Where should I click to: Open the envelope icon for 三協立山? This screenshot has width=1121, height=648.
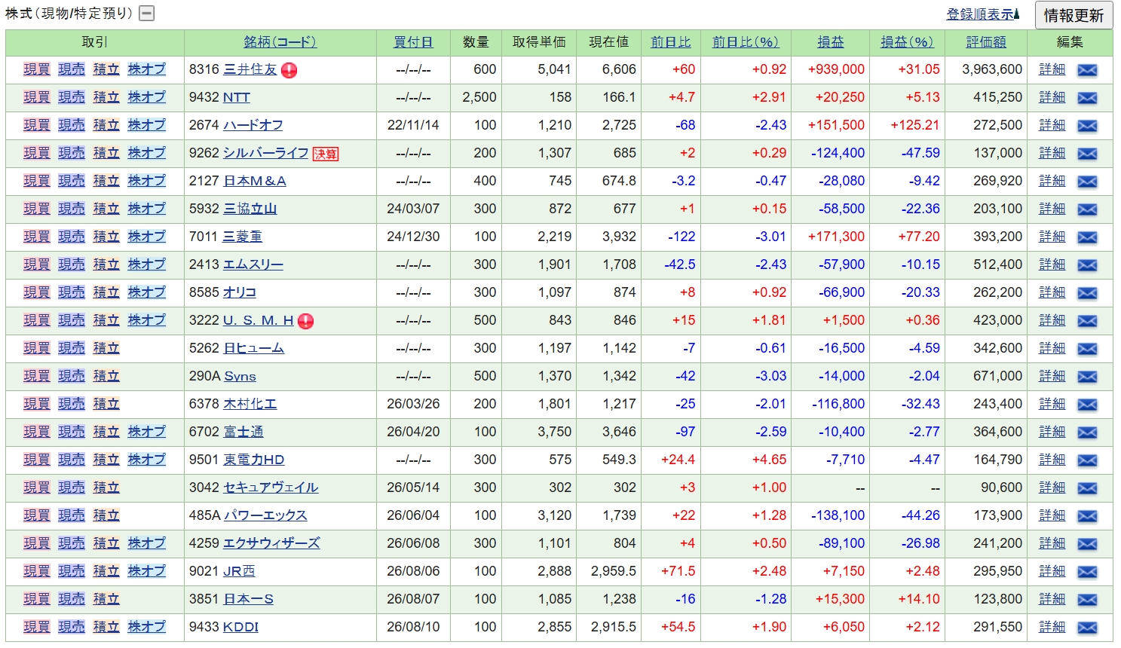point(1087,209)
